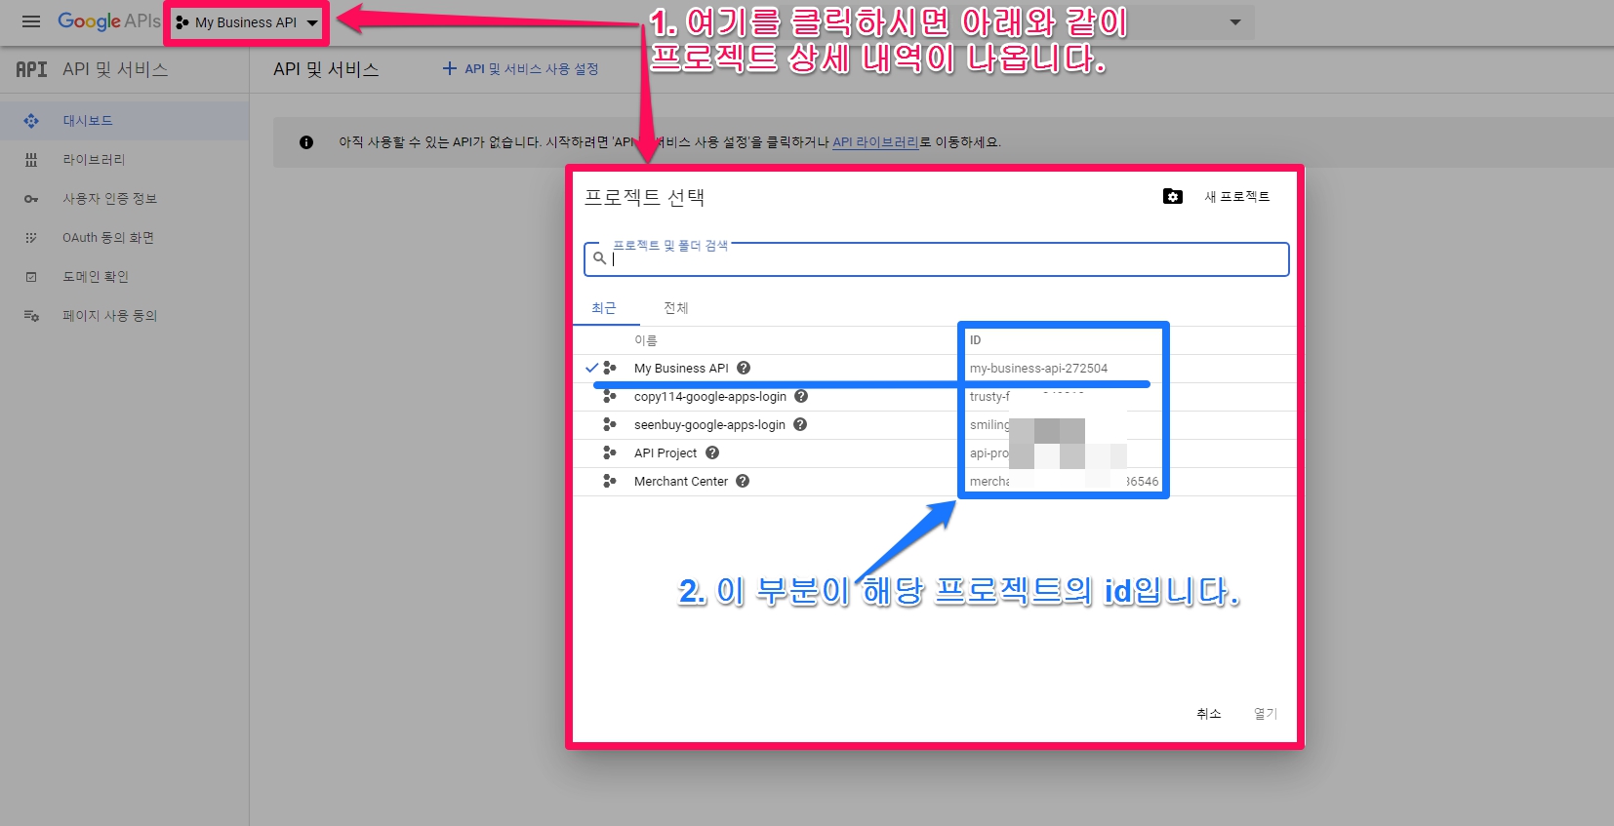The height and width of the screenshot is (826, 1614).
Task: Click help icon beside Merchant Center
Action: (743, 481)
